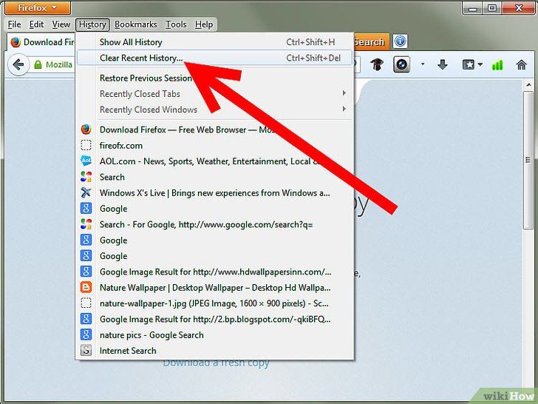This screenshot has height=404, width=538.
Task: Switch to the Download Firefox tab
Action: click(x=41, y=42)
